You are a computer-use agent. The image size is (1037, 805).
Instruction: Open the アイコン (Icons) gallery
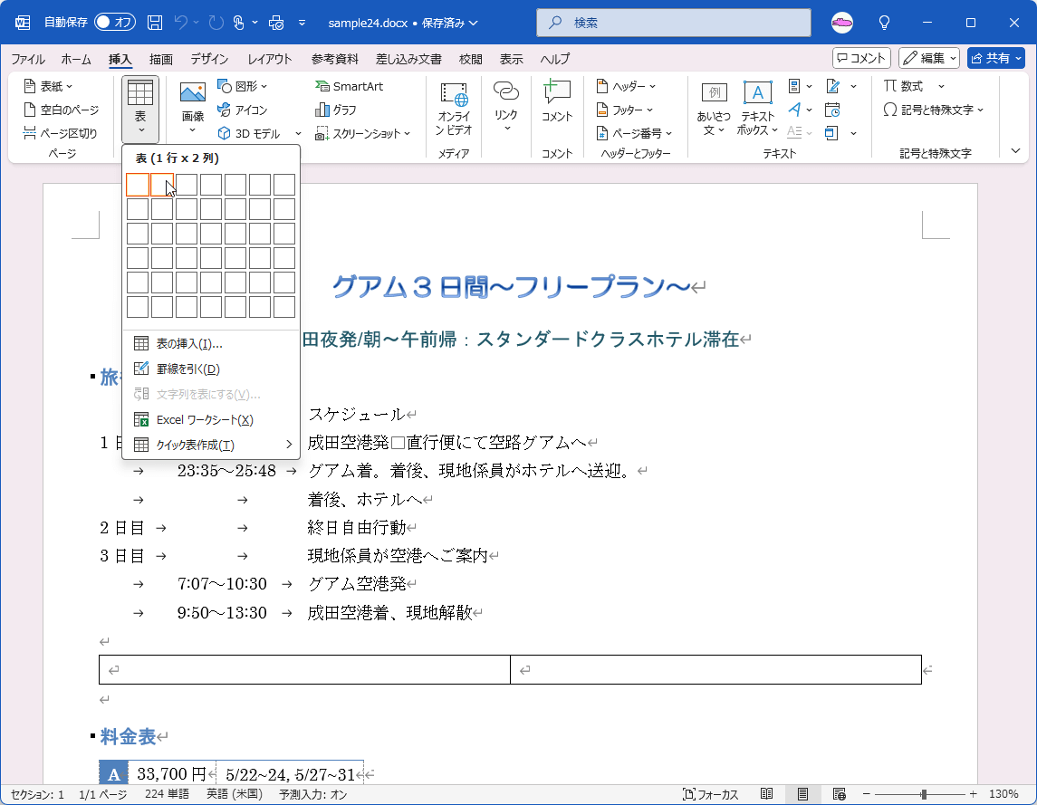click(x=243, y=110)
